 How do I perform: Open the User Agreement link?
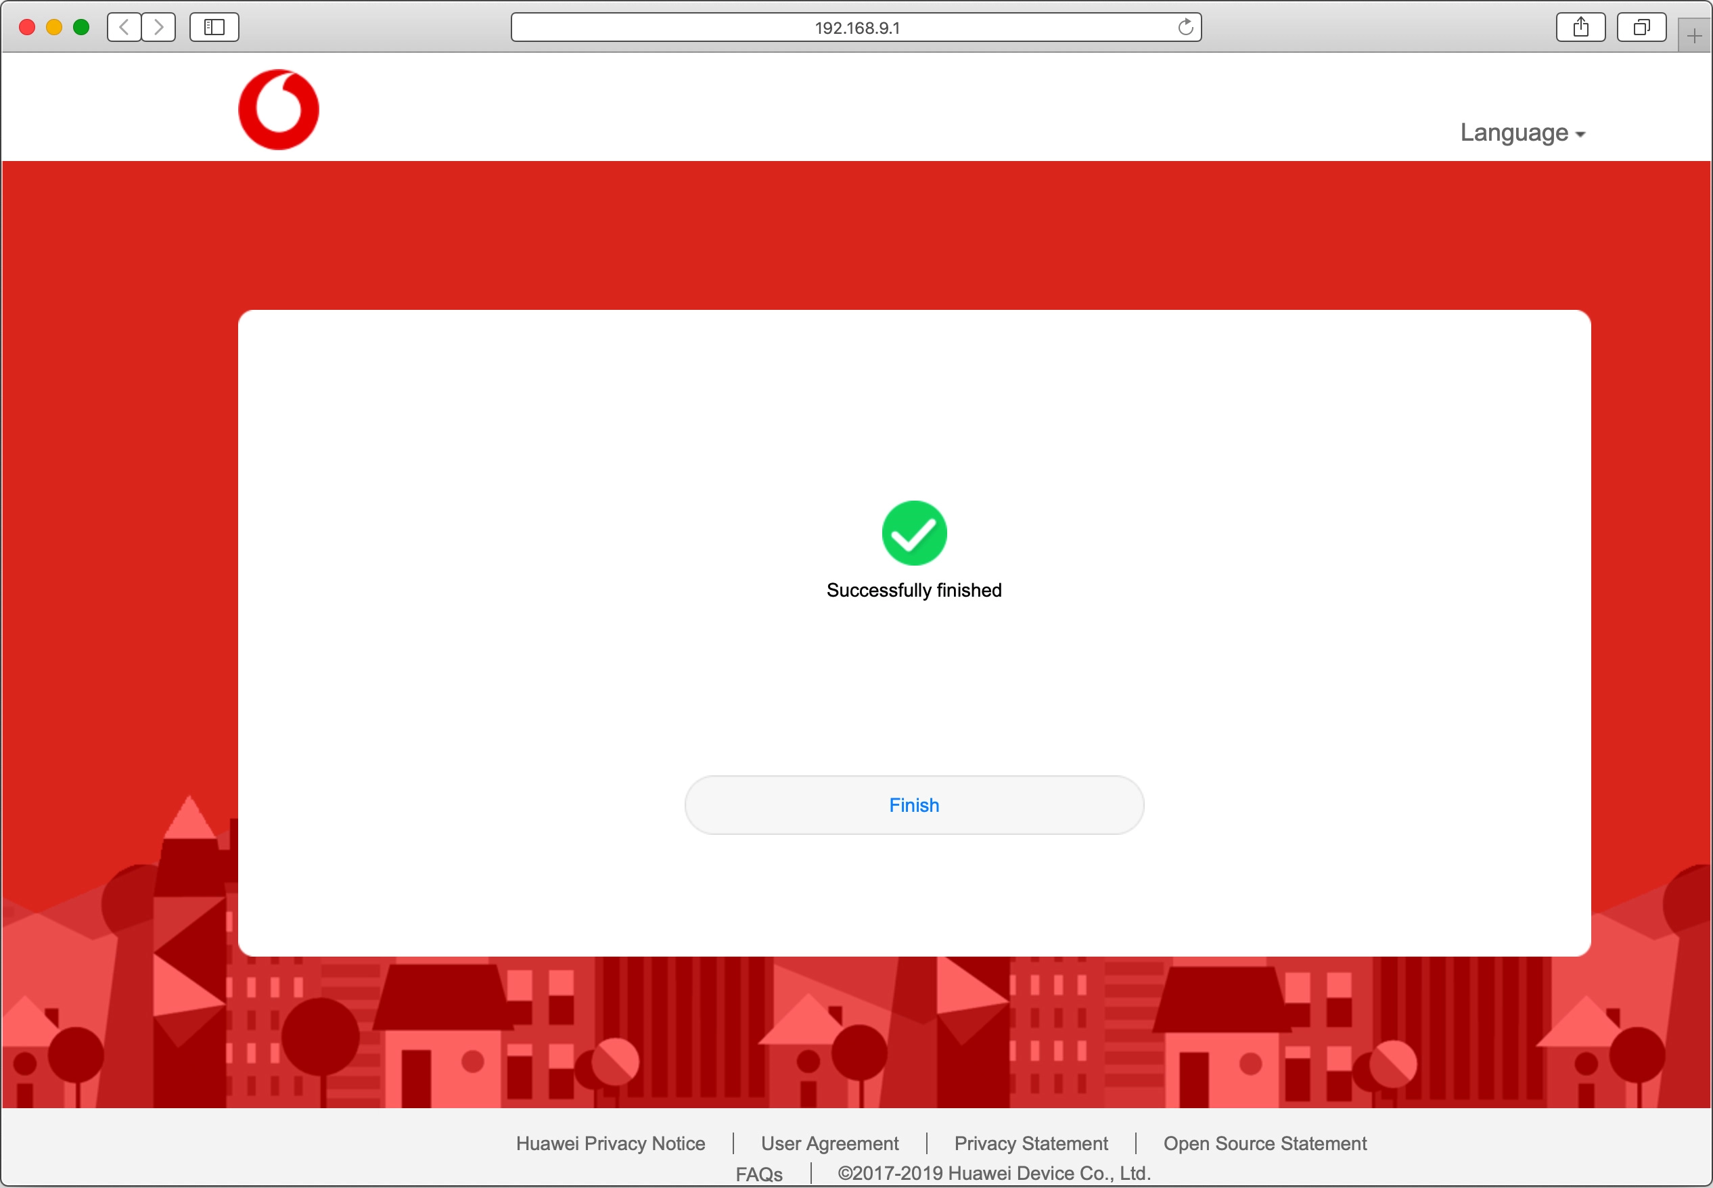tap(829, 1143)
